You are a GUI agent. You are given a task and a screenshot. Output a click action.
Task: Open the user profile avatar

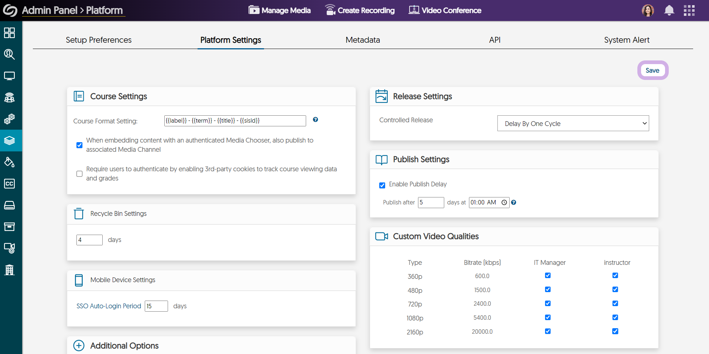pos(648,10)
